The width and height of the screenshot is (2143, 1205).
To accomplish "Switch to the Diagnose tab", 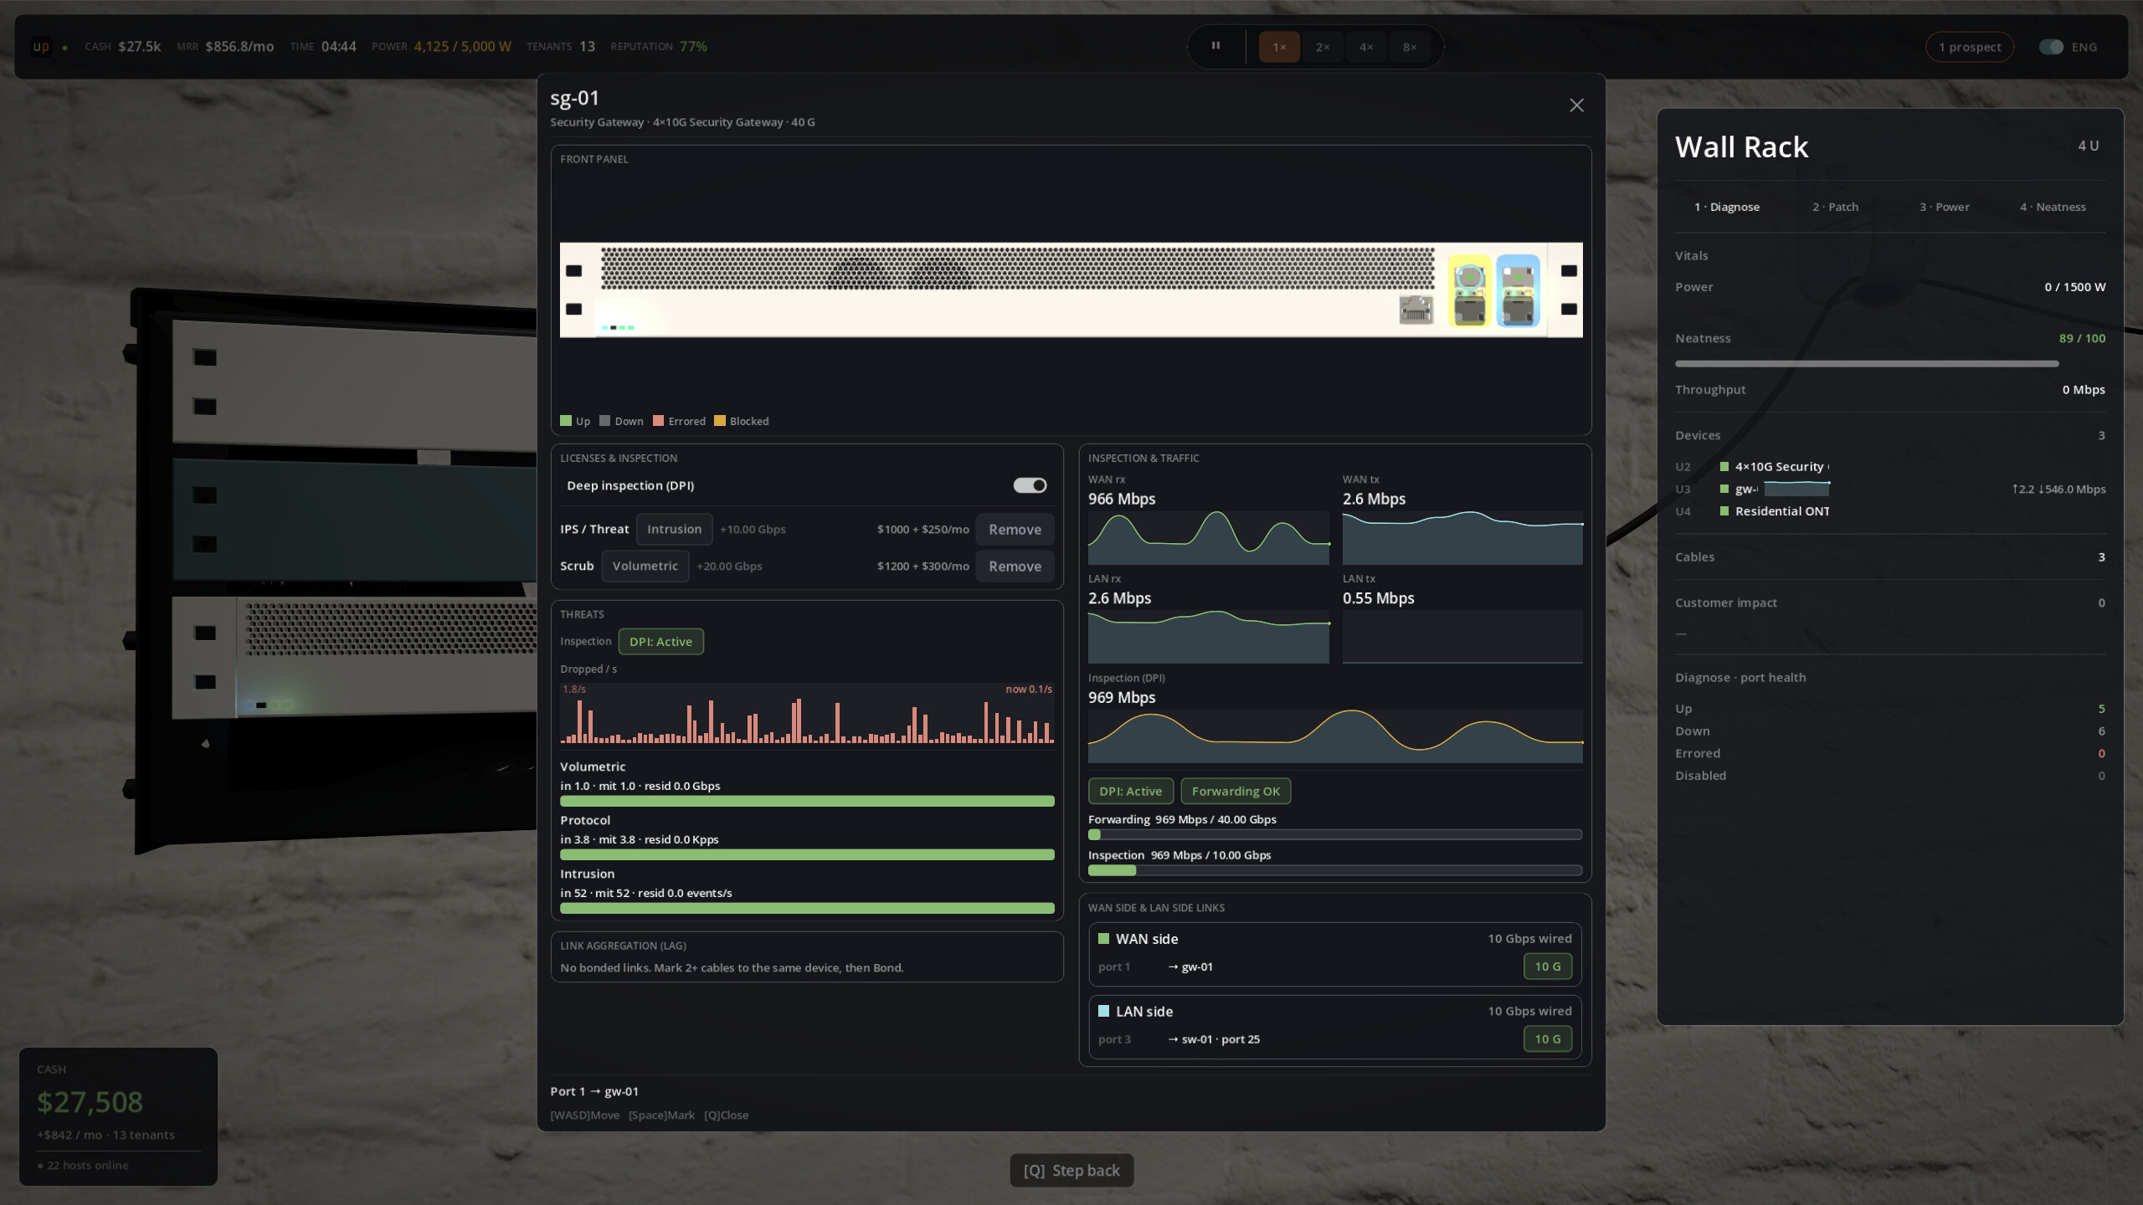I will [1727, 207].
